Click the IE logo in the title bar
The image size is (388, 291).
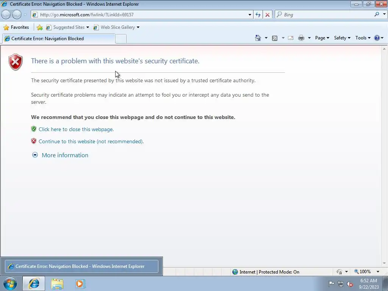(x=4, y=4)
